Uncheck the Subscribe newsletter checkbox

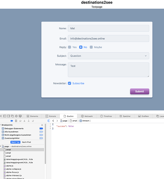(x=69, y=83)
